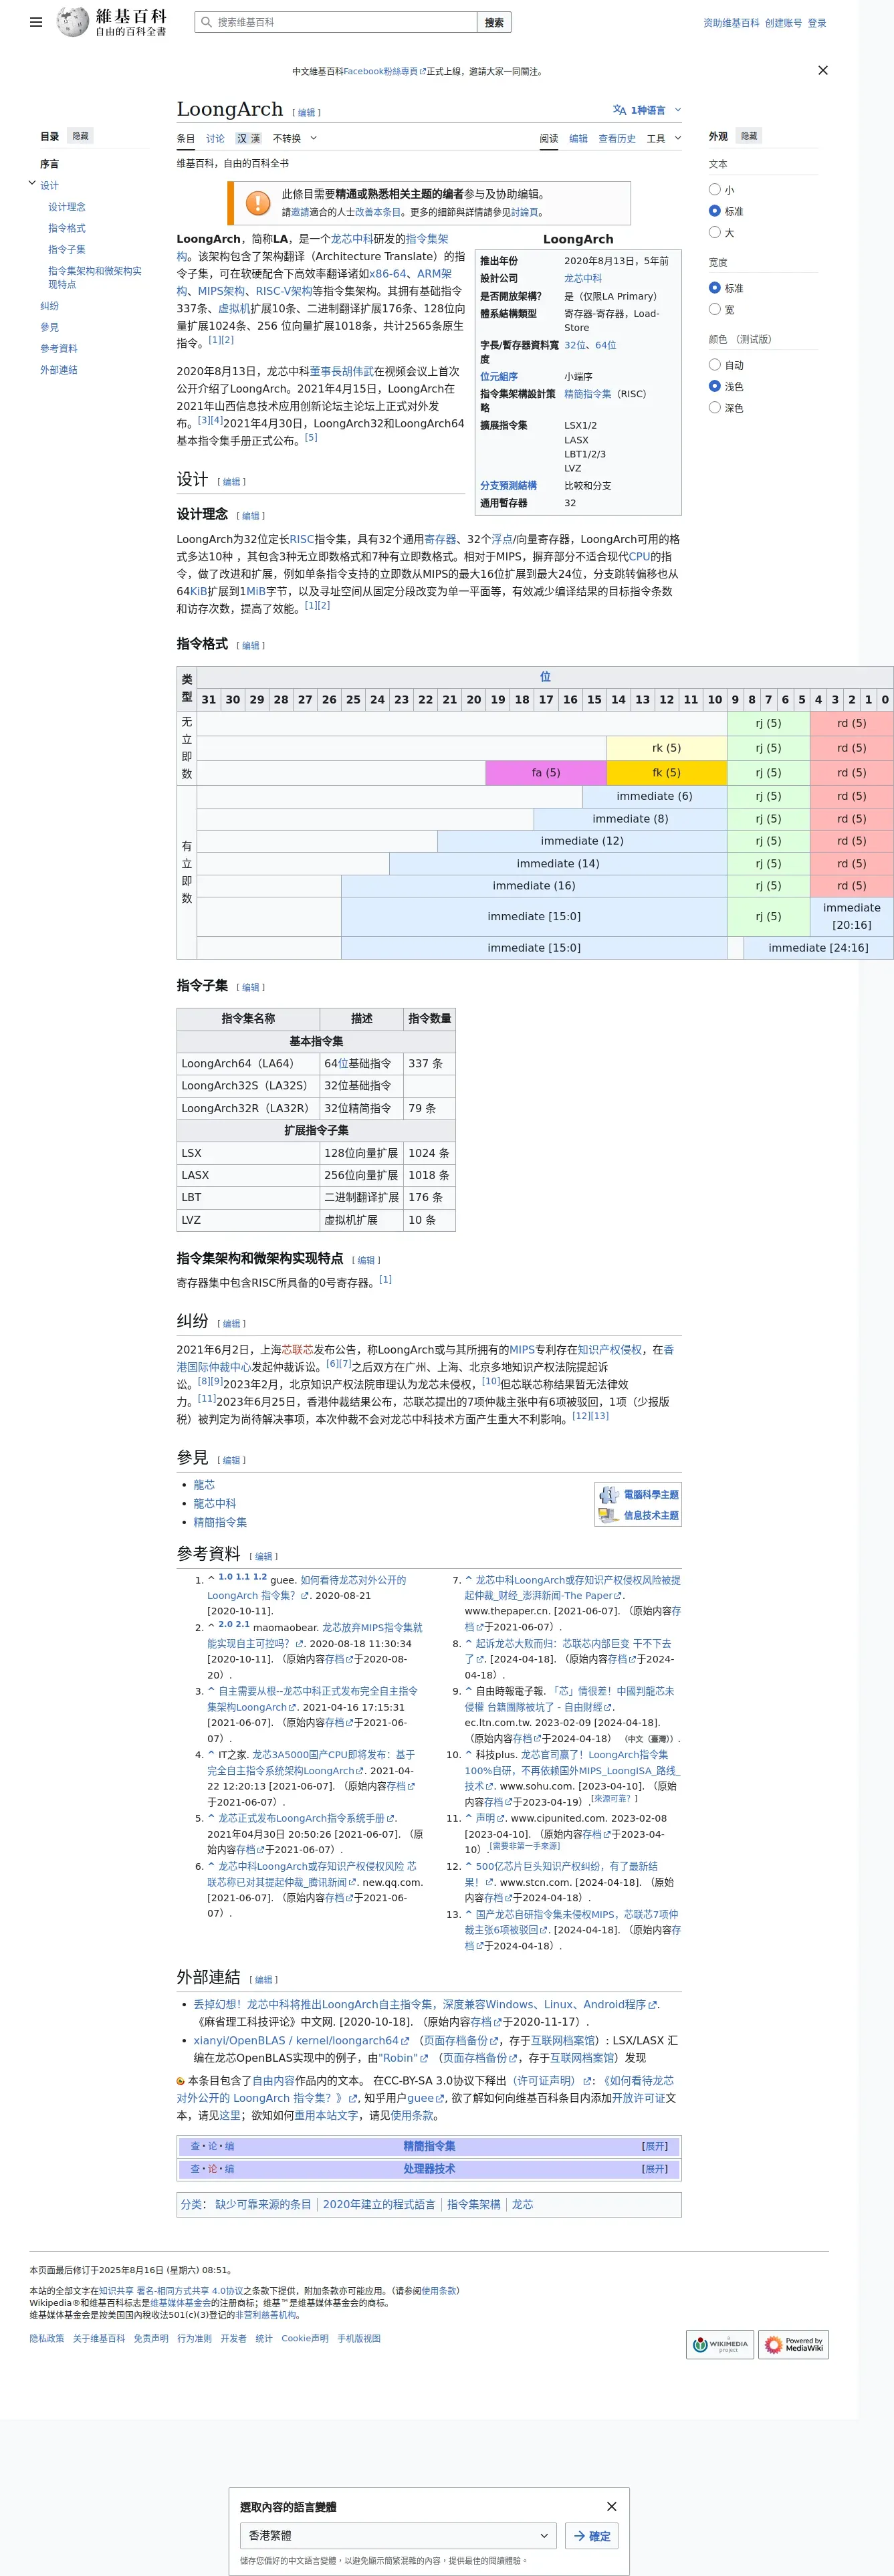894x2576 pixels.
Task: Expand the 处理器技术 navbox
Action: coord(654,2169)
